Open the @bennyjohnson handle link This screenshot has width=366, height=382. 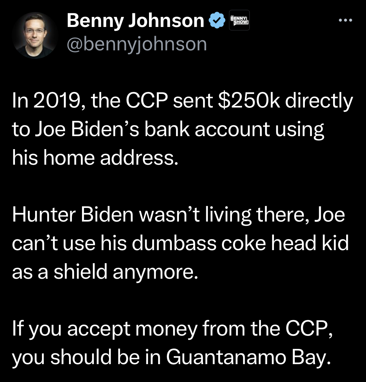click(137, 44)
